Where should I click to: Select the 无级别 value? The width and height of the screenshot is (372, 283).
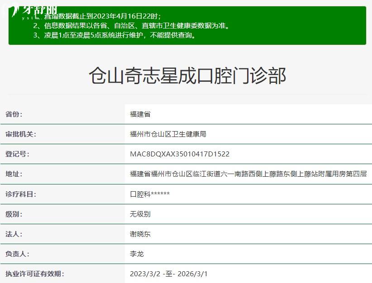click(140, 214)
